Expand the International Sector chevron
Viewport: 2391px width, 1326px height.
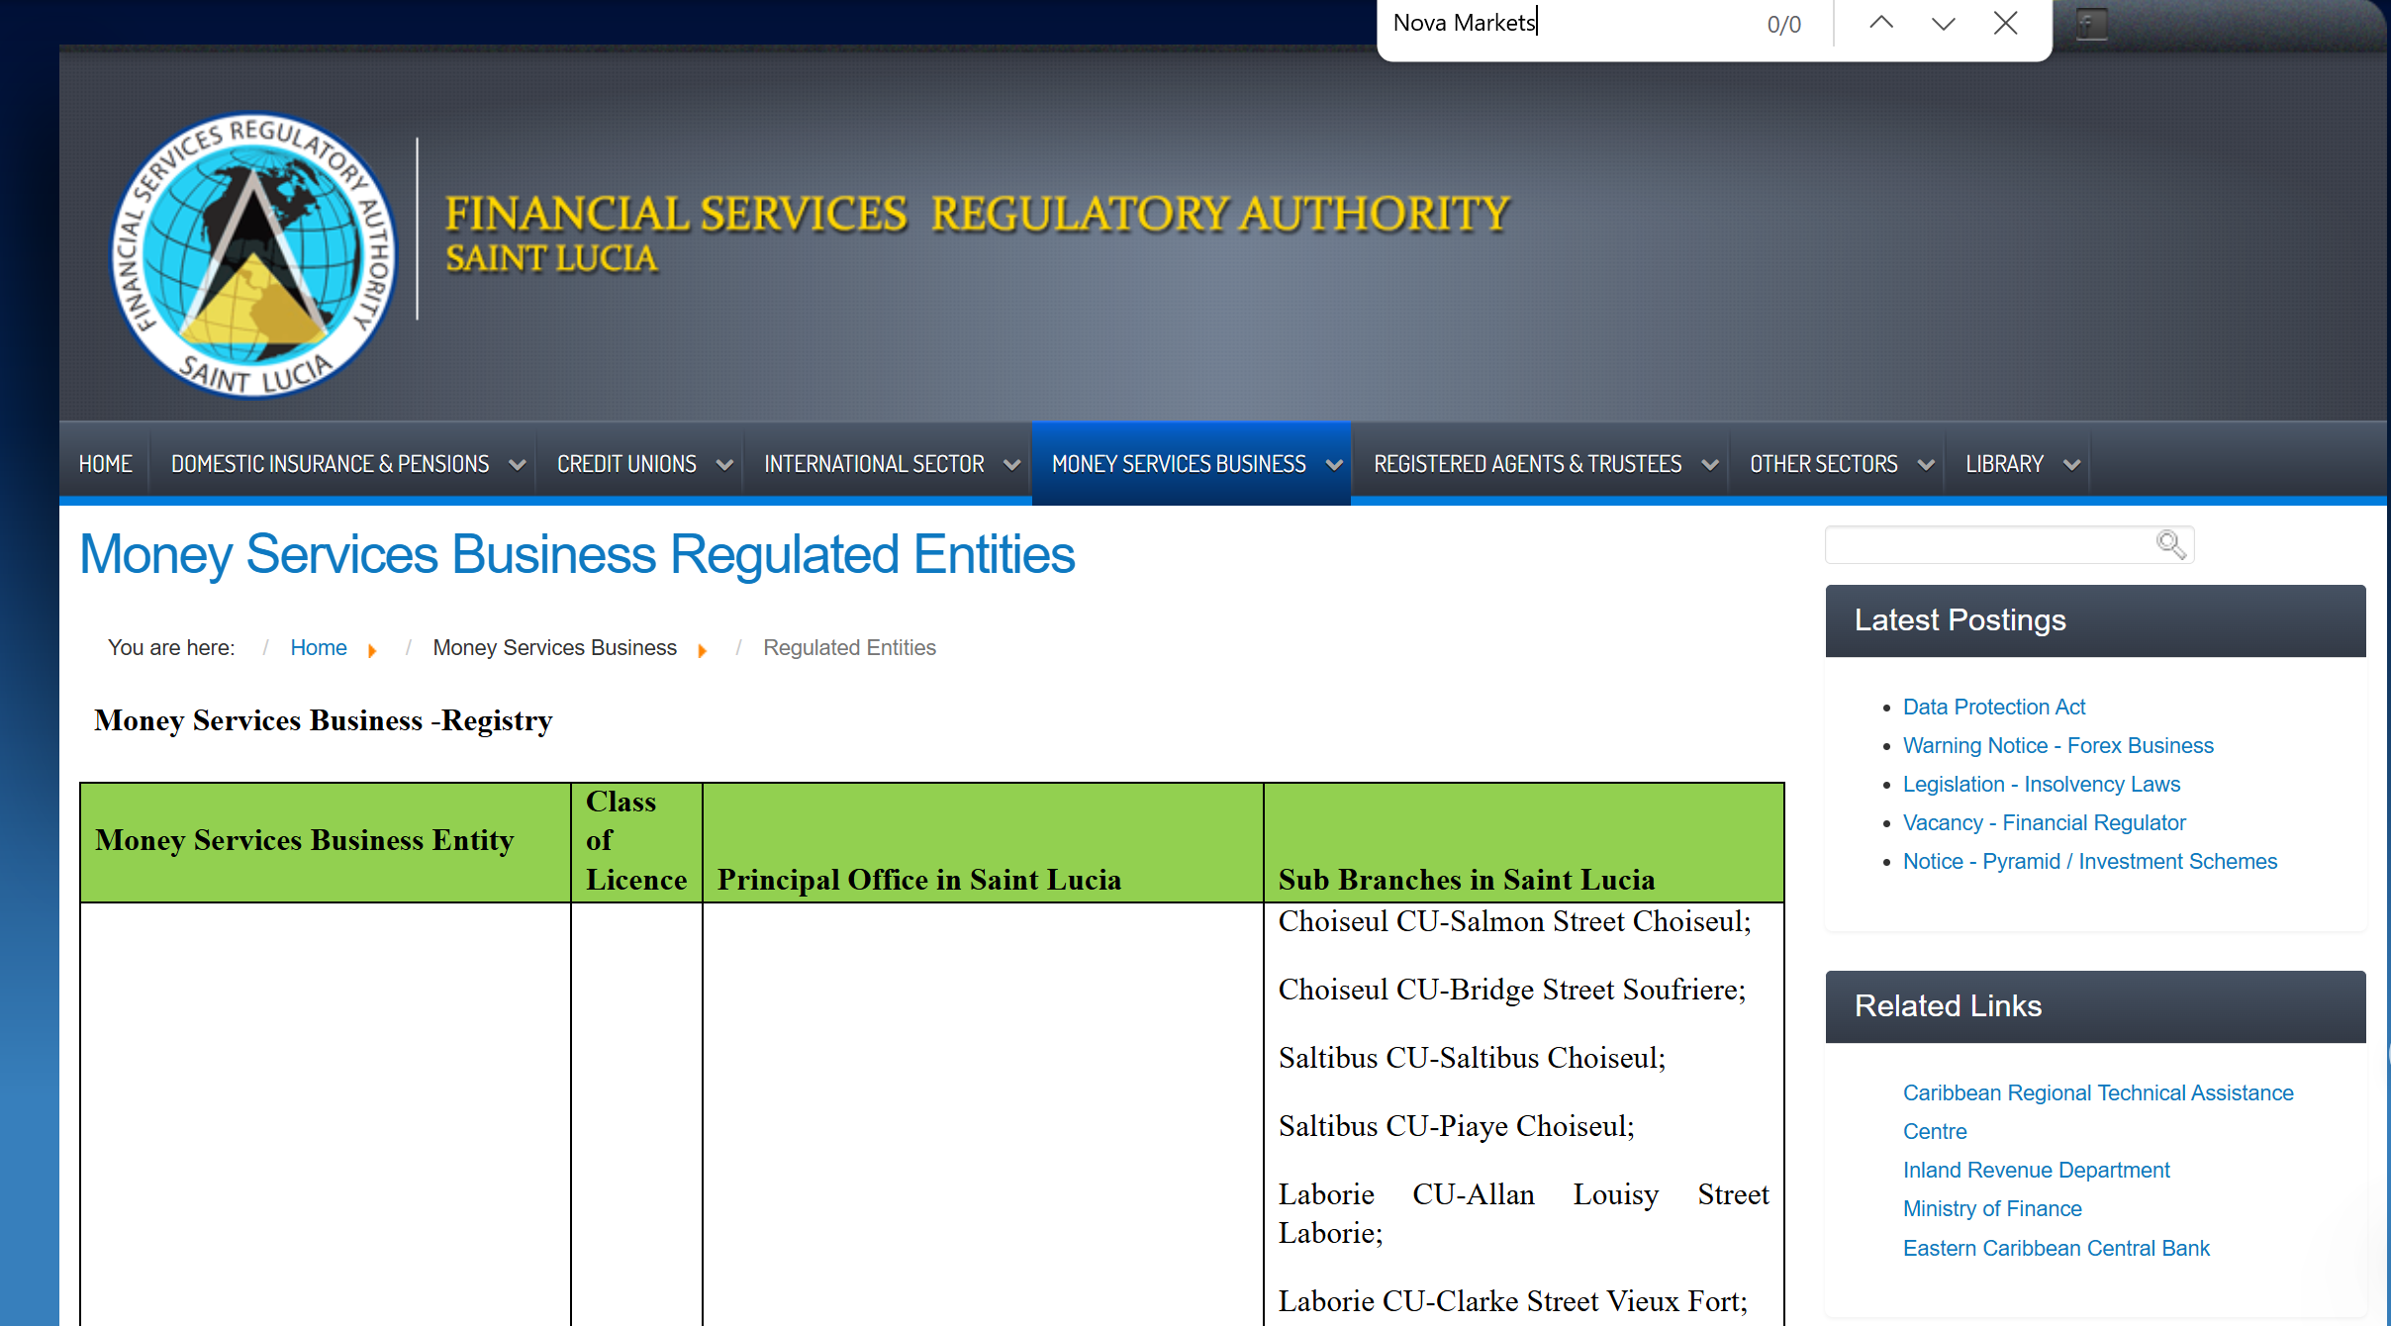[1011, 464]
